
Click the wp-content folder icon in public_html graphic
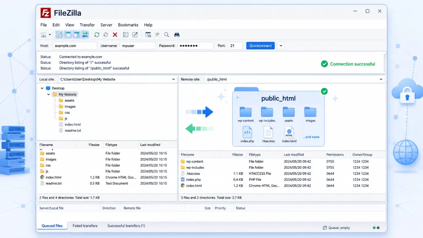[245, 112]
